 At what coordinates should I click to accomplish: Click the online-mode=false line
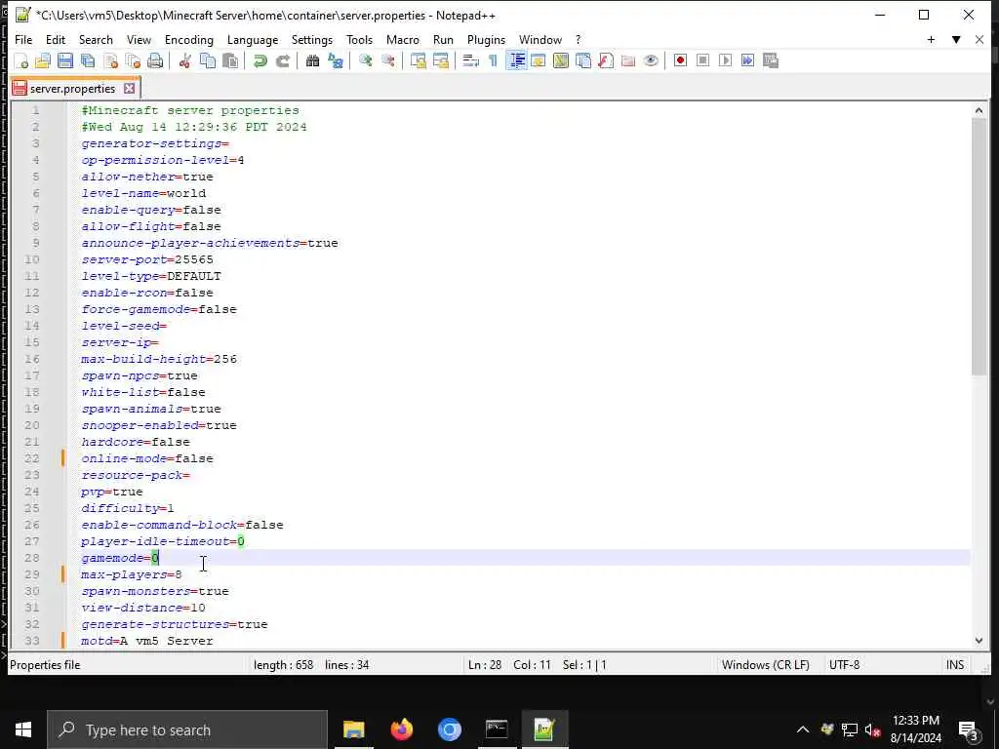coord(147,458)
